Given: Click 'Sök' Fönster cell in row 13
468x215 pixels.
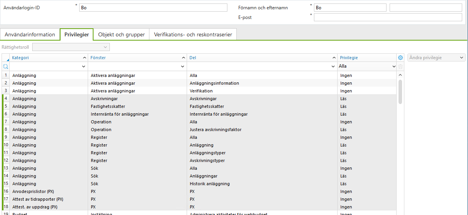Looking at the screenshot, I should click(137, 168).
